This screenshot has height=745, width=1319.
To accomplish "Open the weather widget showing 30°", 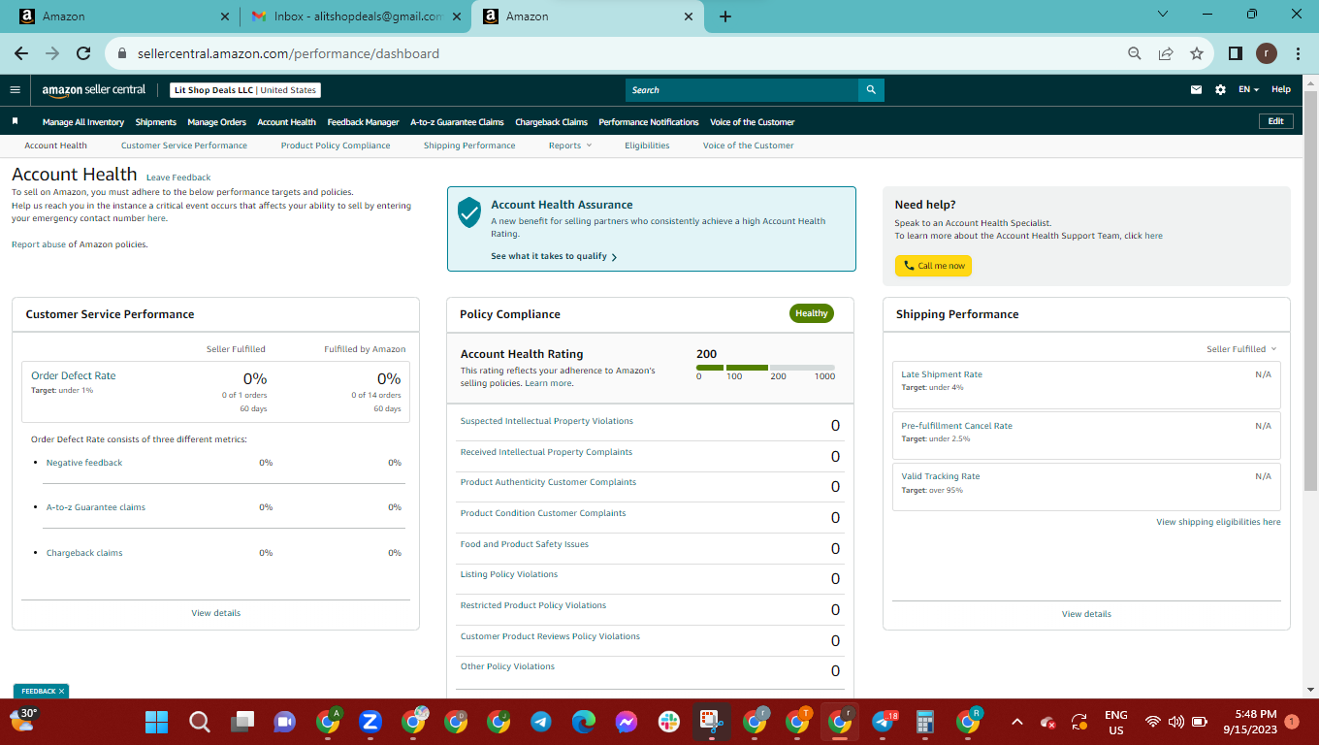I will point(23,720).
